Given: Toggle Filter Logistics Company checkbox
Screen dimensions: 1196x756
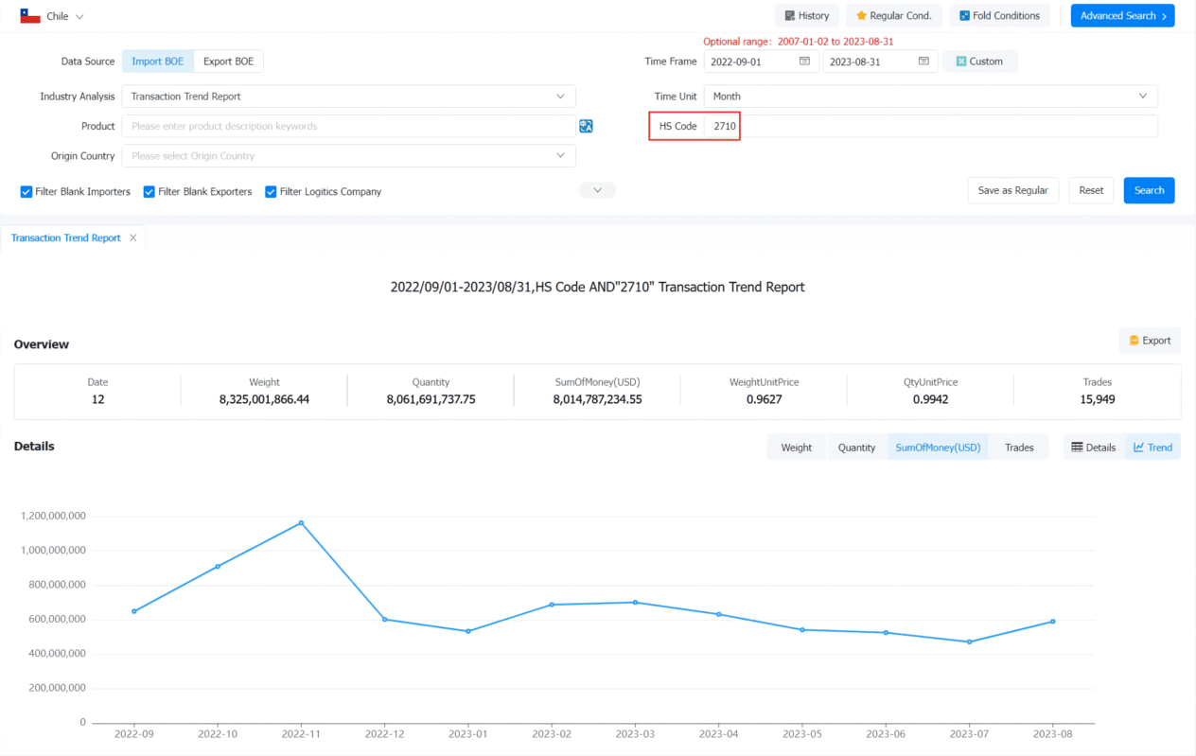Looking at the screenshot, I should click(271, 192).
